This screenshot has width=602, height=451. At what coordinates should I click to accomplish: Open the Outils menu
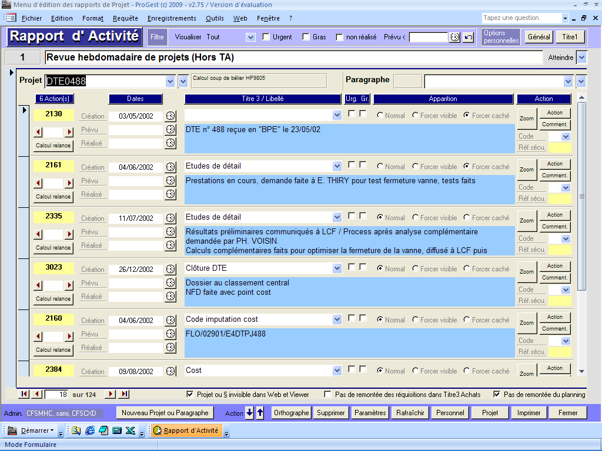tap(215, 18)
